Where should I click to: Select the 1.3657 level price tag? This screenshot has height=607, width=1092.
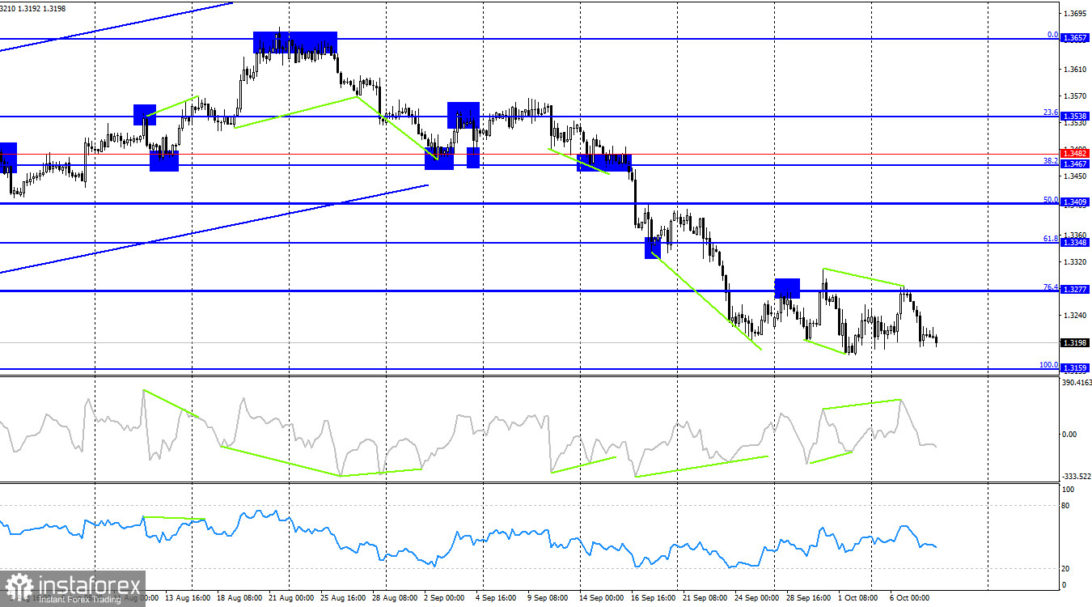coord(1075,38)
